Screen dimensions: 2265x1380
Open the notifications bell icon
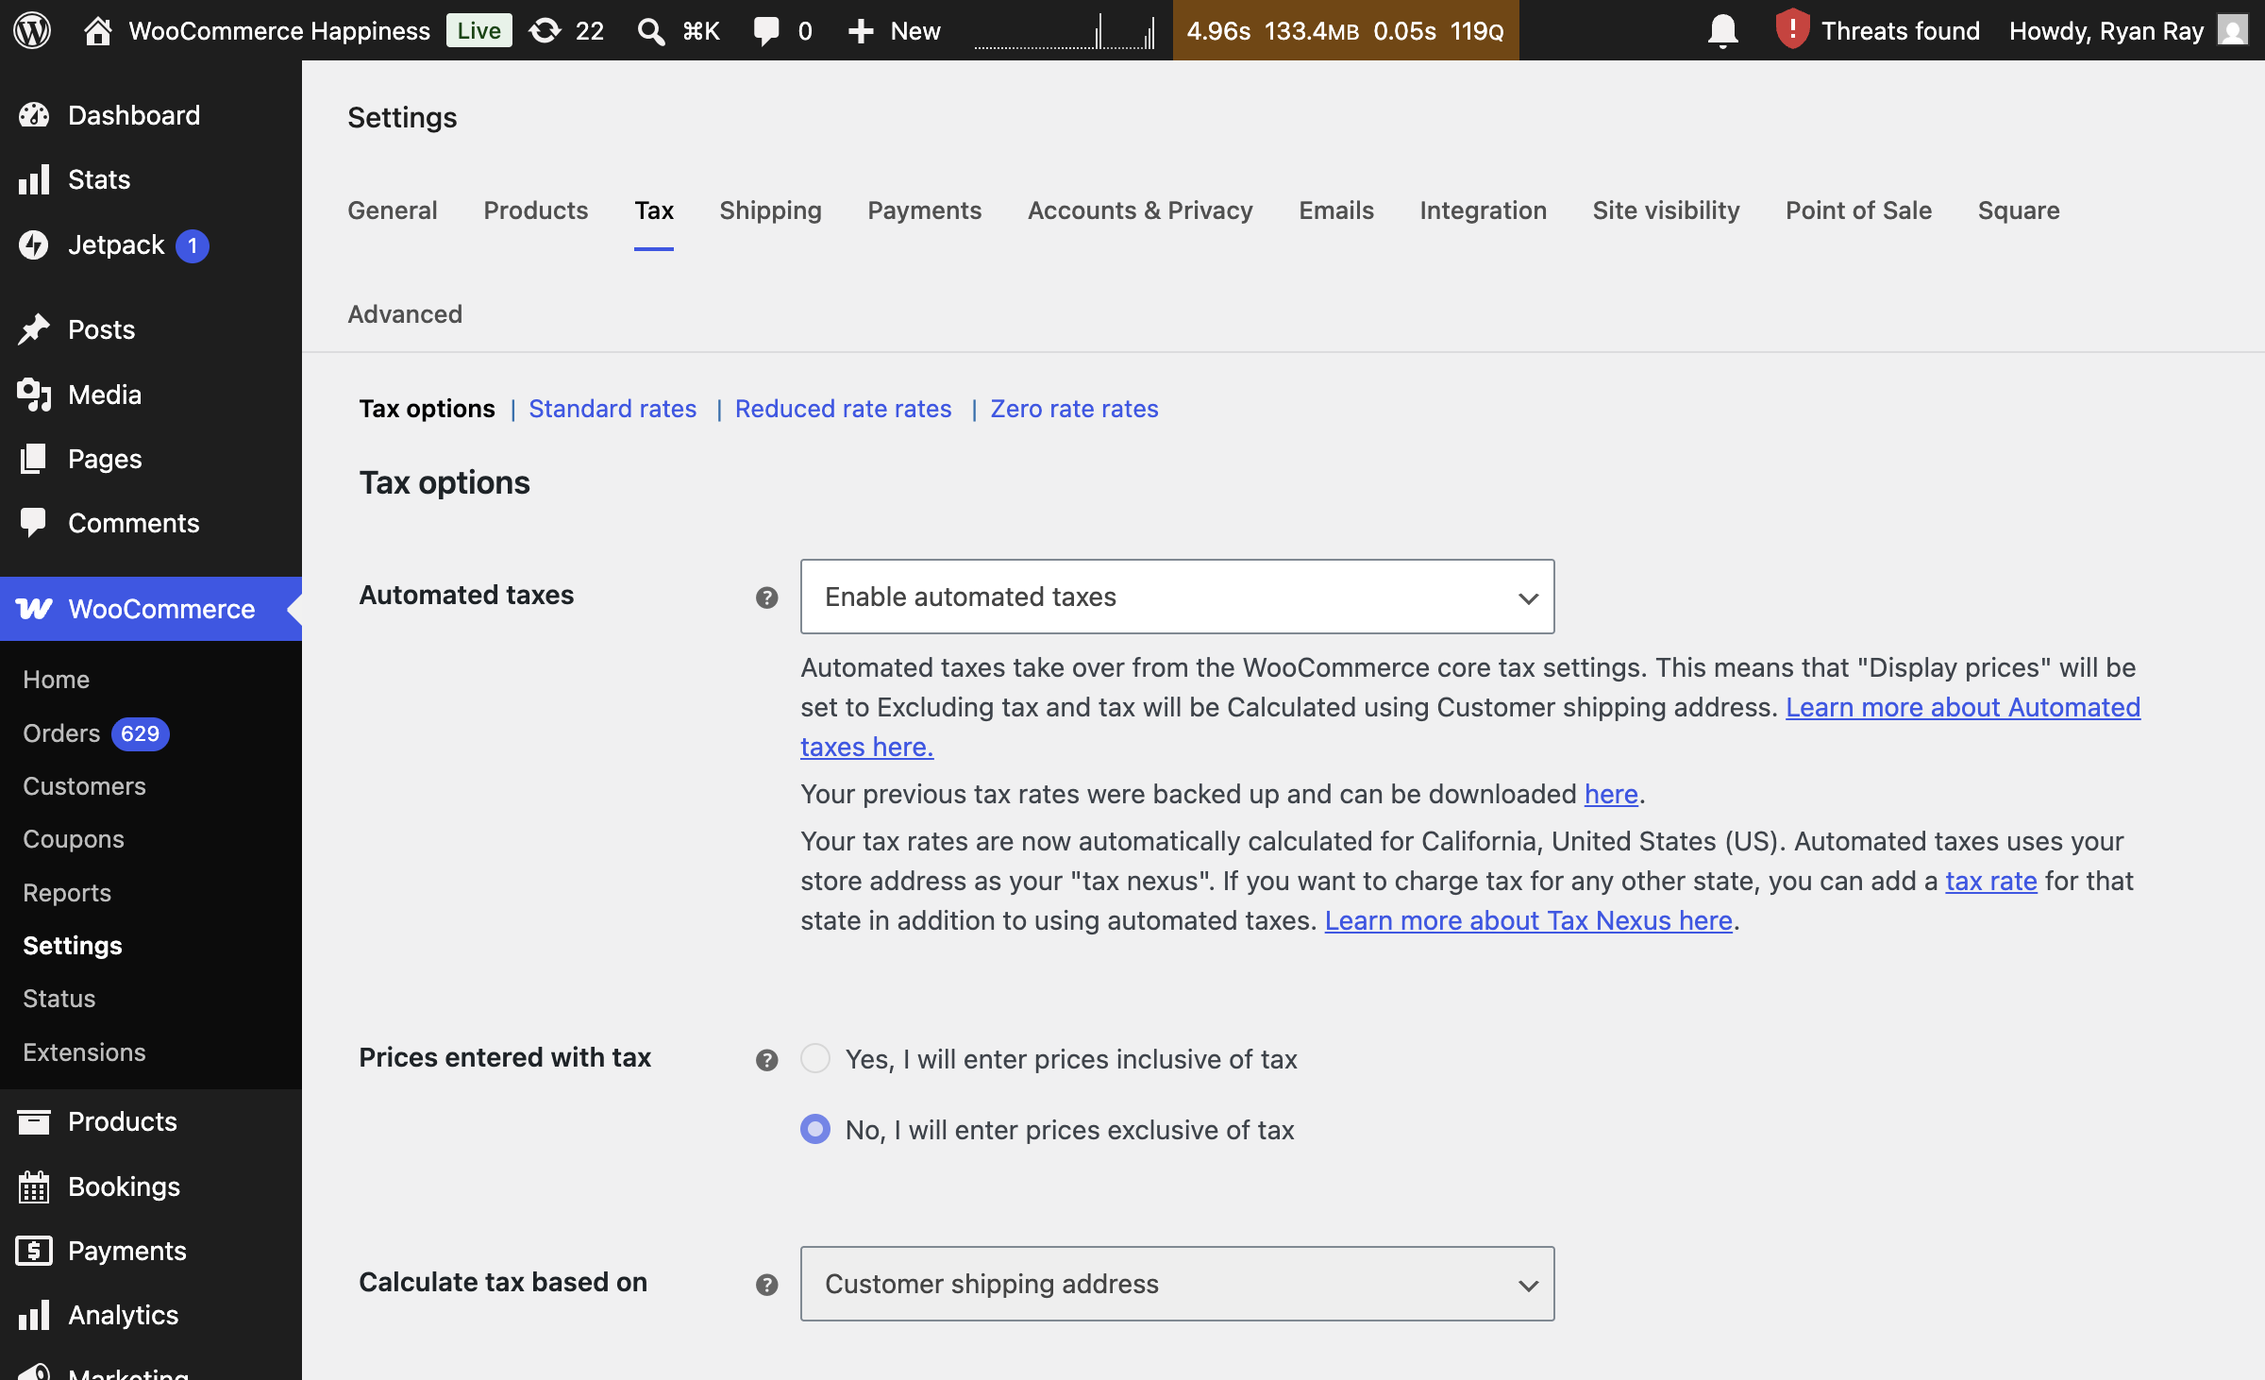pyautogui.click(x=1722, y=31)
